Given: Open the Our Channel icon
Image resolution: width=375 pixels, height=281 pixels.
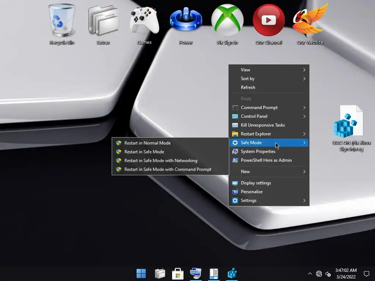Looking at the screenshot, I should [x=268, y=24].
